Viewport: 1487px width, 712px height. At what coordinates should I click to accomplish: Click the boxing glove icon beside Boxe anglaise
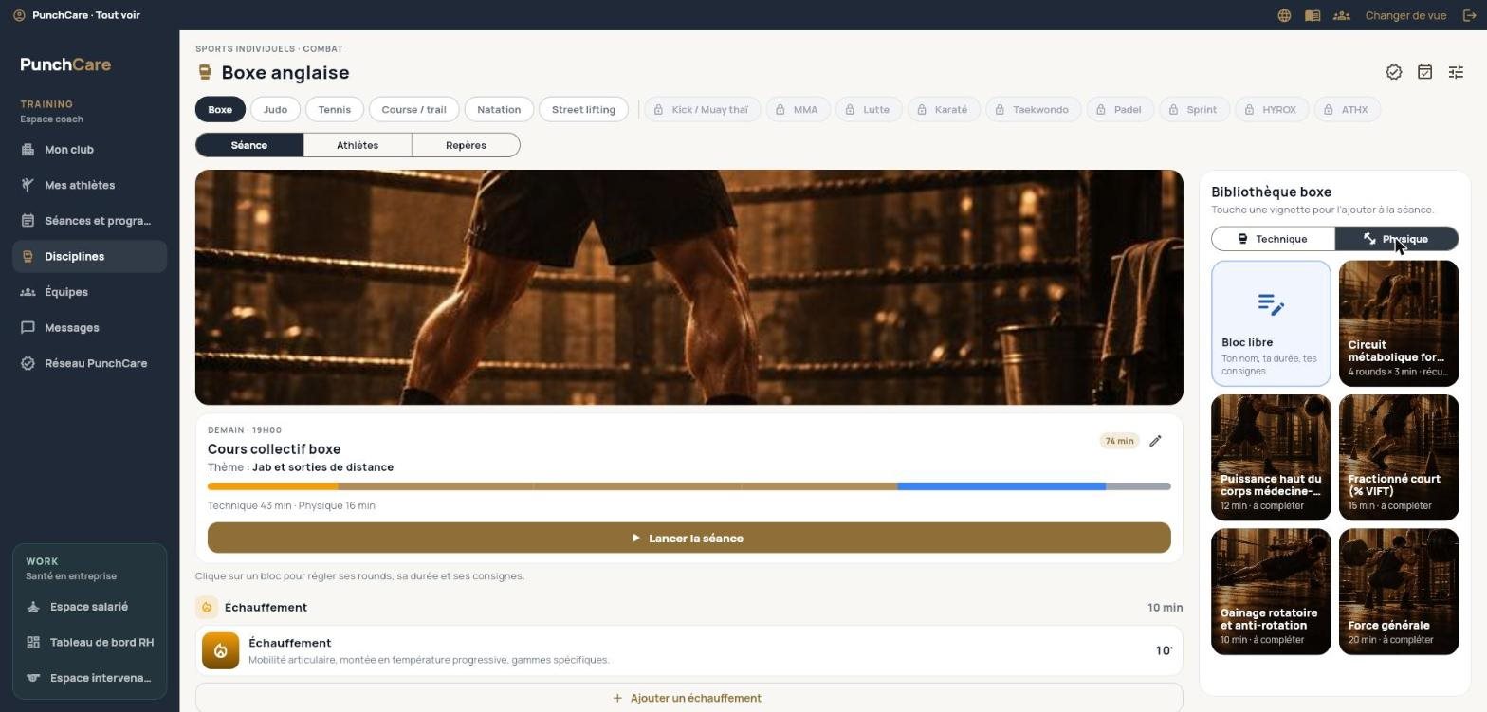[x=205, y=72]
